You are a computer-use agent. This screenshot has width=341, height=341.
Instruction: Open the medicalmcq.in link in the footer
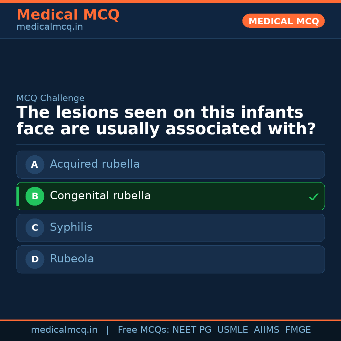click(64, 330)
